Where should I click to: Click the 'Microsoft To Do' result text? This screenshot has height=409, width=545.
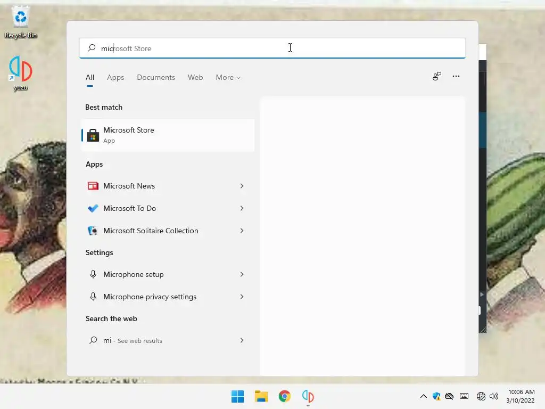tap(129, 208)
